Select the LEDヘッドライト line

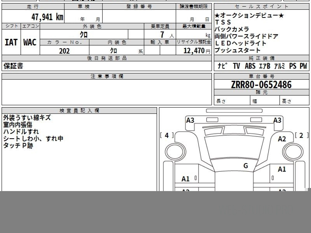pyautogui.click(x=241, y=43)
